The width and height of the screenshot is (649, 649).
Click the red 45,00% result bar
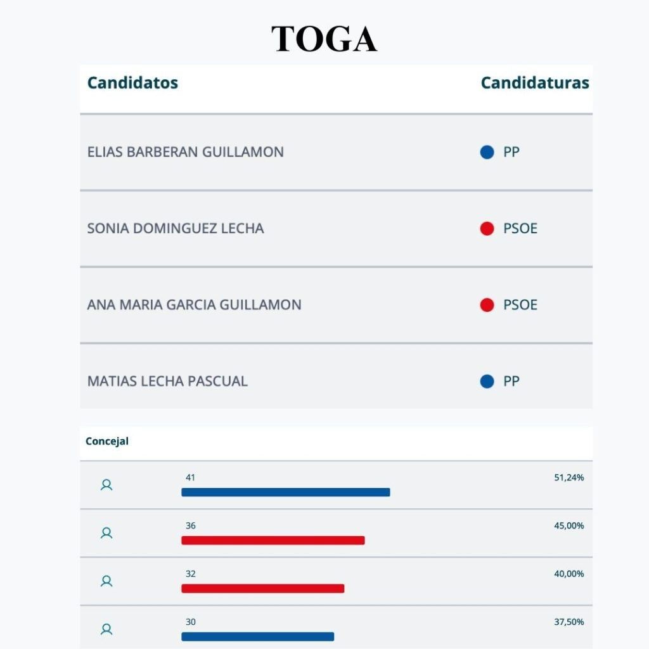[x=273, y=541]
